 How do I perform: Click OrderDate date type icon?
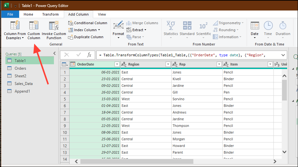tap(73, 64)
